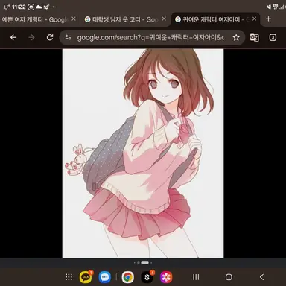The image size is (286, 286).
Task: Select the 귀여운 캐릭터 여자아이 tab
Action: 215,19
